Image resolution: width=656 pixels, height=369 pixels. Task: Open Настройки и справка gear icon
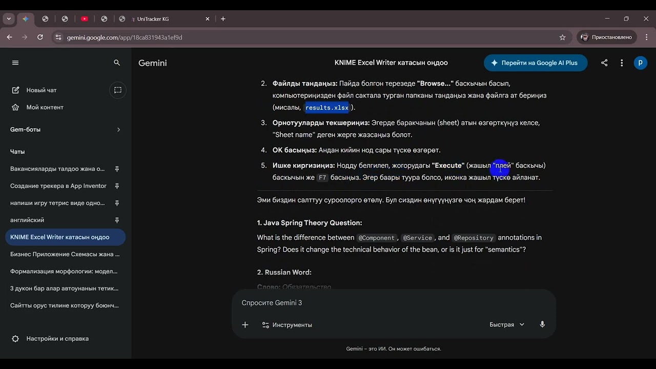pos(15,339)
